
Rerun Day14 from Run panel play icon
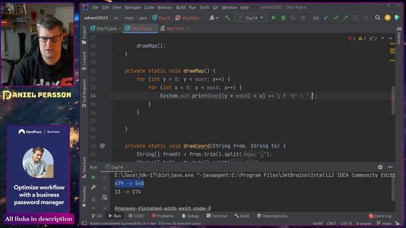93,177
